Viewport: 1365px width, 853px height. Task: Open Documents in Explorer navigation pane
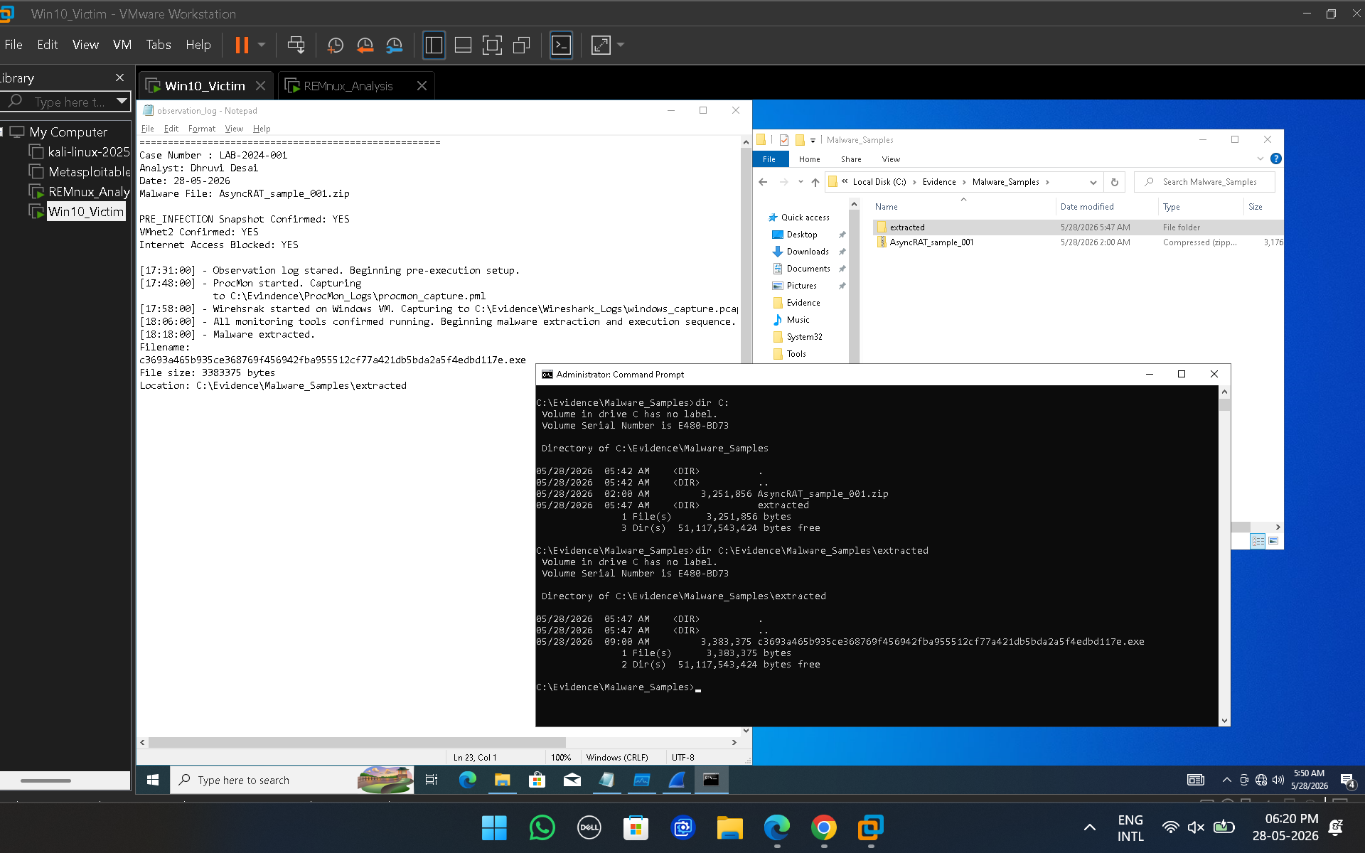(x=808, y=269)
